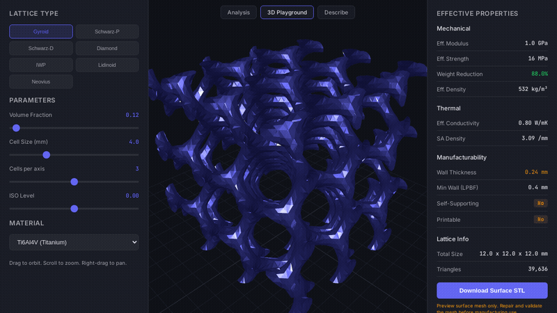The height and width of the screenshot is (313, 557).
Task: Switch lattice to IWP
Action: coord(41,65)
